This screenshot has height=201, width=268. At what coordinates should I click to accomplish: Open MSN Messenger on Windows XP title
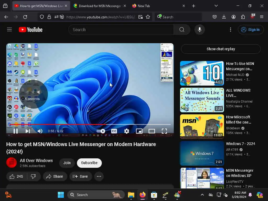(240, 173)
